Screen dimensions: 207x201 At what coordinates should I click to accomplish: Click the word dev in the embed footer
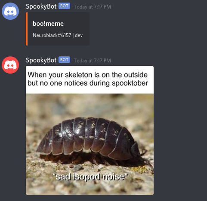(79, 35)
